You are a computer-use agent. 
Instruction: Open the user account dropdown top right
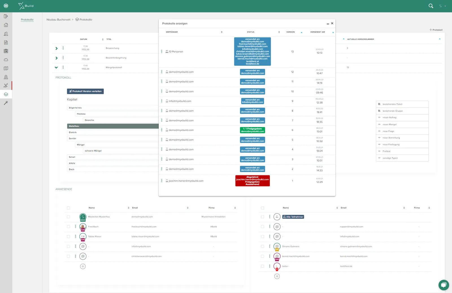[442, 6]
